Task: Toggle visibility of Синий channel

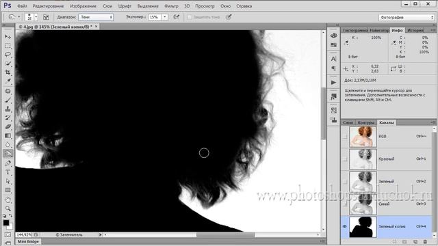Action: pos(345,204)
